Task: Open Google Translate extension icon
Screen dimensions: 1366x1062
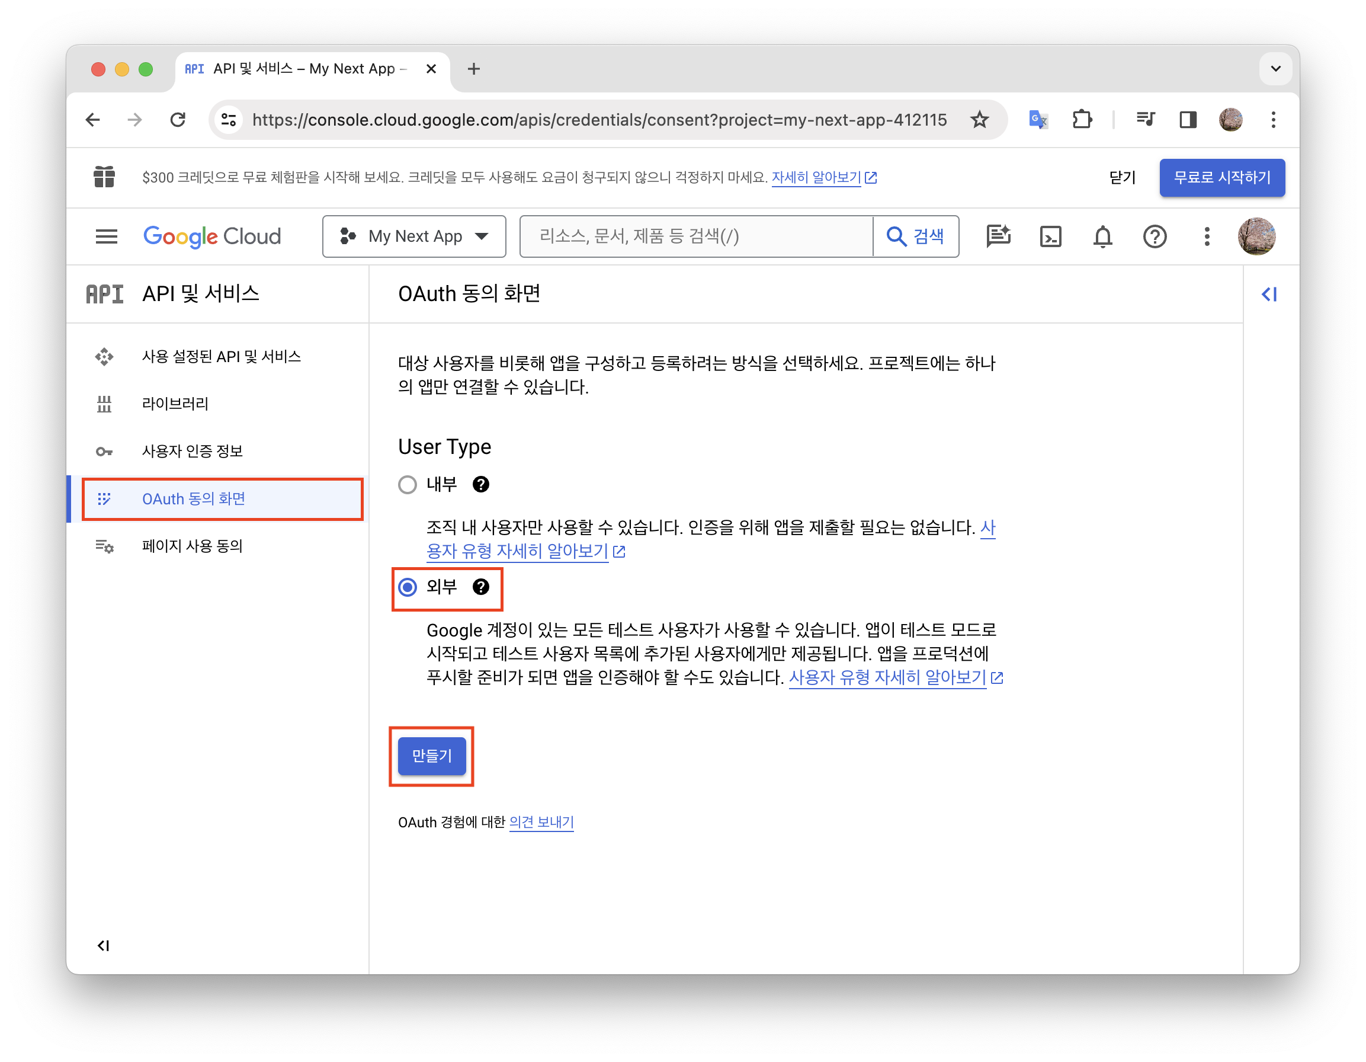Action: (x=1038, y=120)
